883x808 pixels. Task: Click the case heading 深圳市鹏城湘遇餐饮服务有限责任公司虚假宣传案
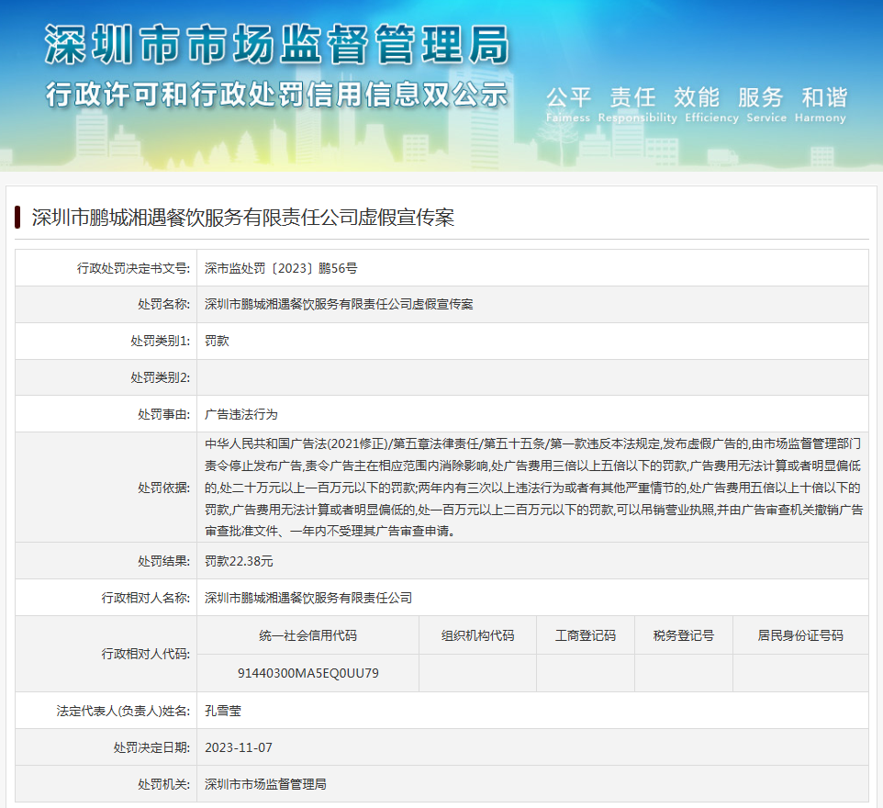point(242,218)
